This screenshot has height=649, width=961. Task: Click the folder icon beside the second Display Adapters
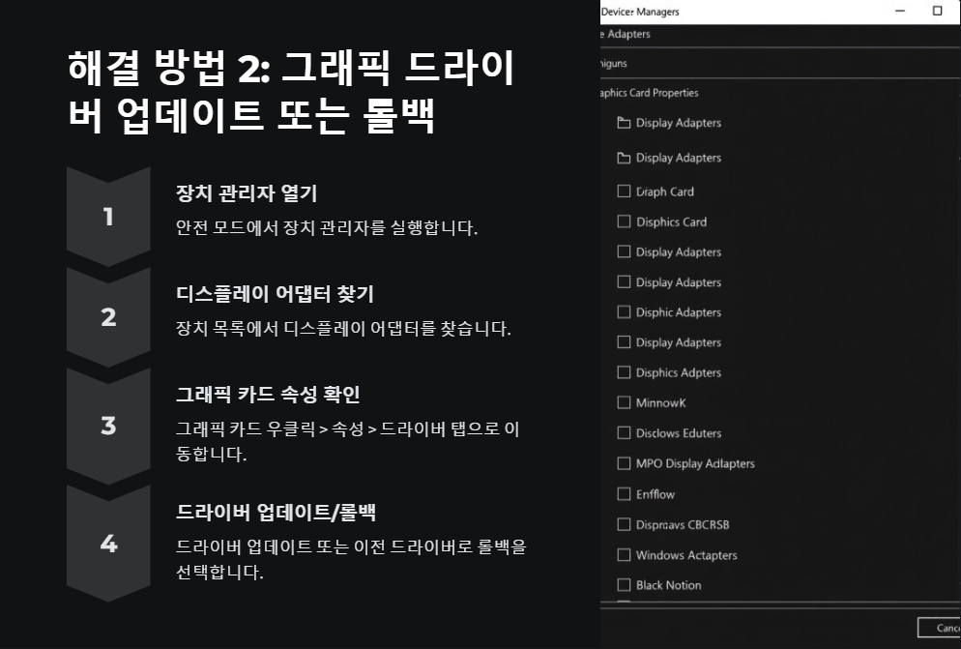(624, 158)
